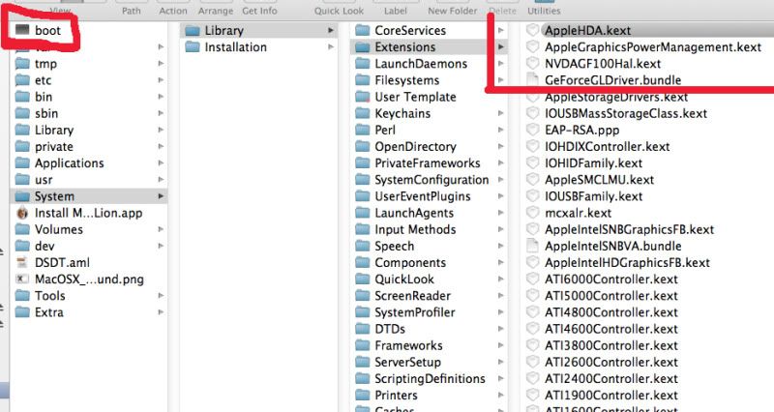Click the Quick Look toolbar item

340,11
